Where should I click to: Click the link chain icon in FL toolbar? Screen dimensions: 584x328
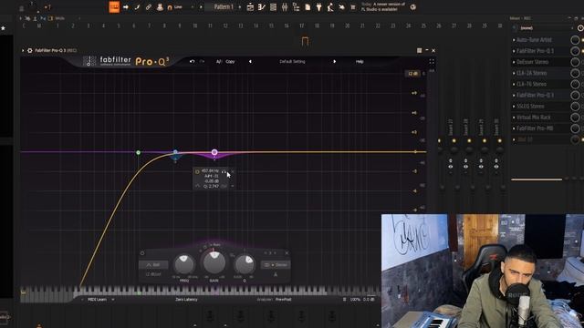tap(148, 7)
